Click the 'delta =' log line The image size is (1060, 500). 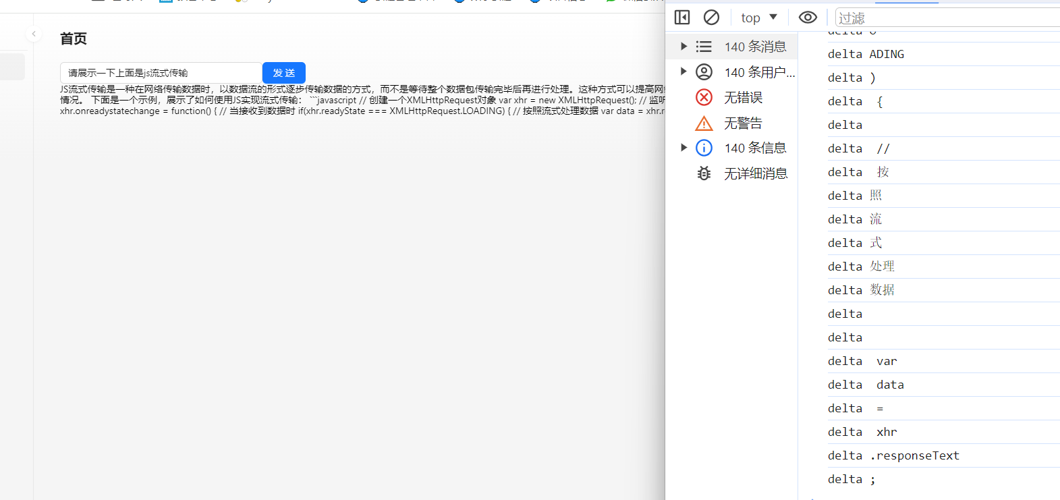(x=944, y=408)
